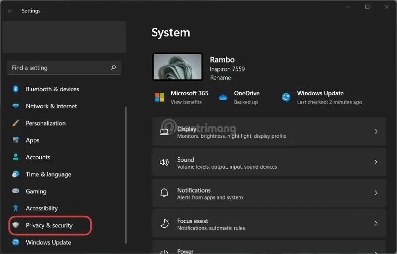
Task: Open Bluetooth & devices section
Action: tap(53, 89)
